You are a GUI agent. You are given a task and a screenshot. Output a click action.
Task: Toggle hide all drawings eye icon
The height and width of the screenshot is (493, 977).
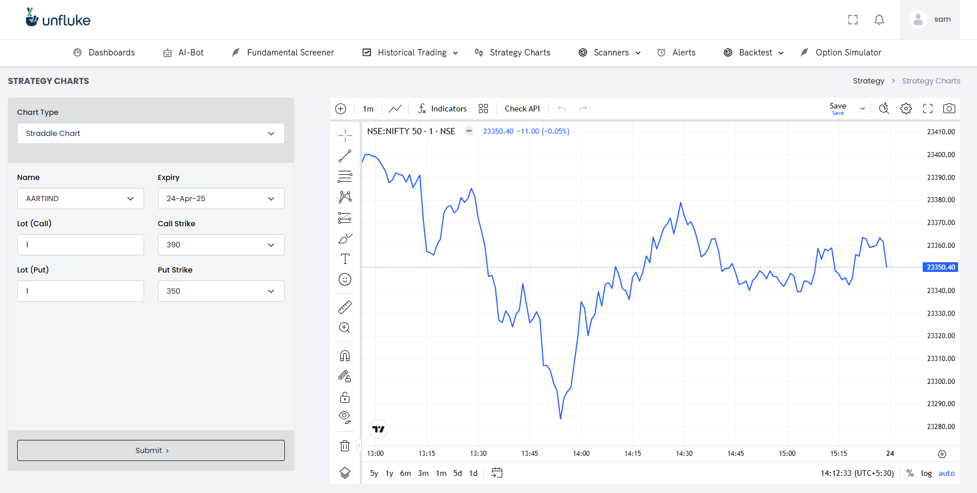point(345,418)
